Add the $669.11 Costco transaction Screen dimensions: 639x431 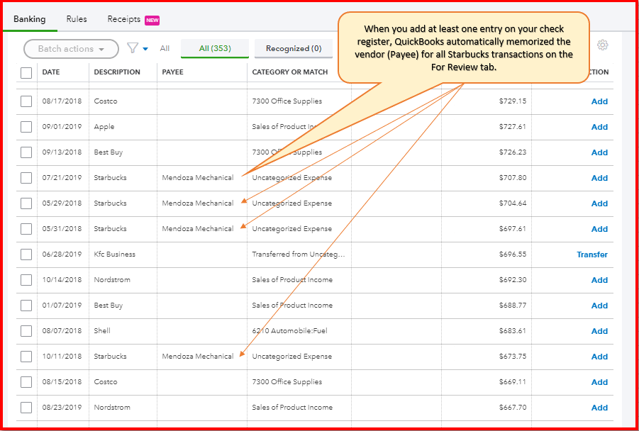[x=599, y=382]
